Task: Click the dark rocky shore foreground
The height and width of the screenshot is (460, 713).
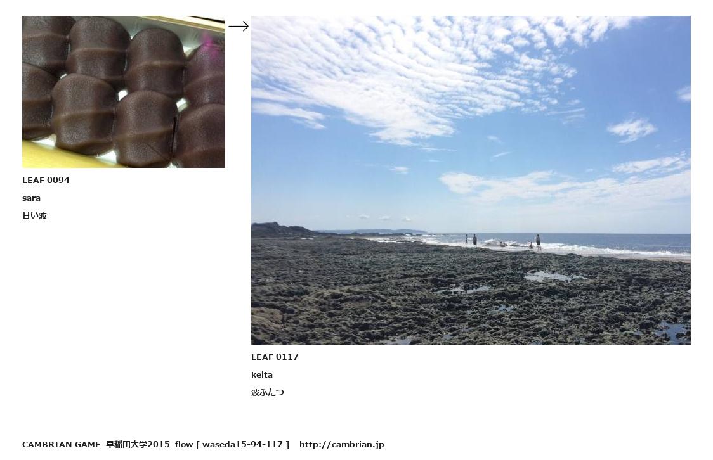Action: pos(471,300)
